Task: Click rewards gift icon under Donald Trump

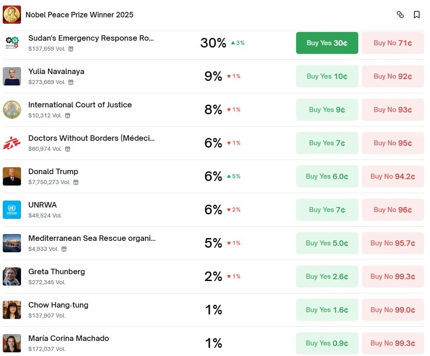Action: pos(76,182)
